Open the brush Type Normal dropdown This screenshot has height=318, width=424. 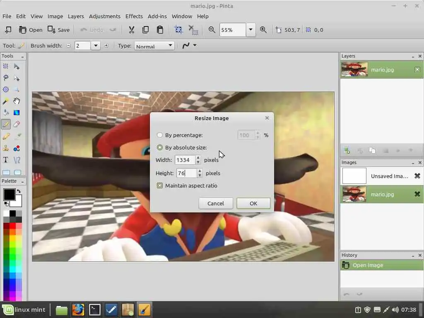click(x=154, y=46)
